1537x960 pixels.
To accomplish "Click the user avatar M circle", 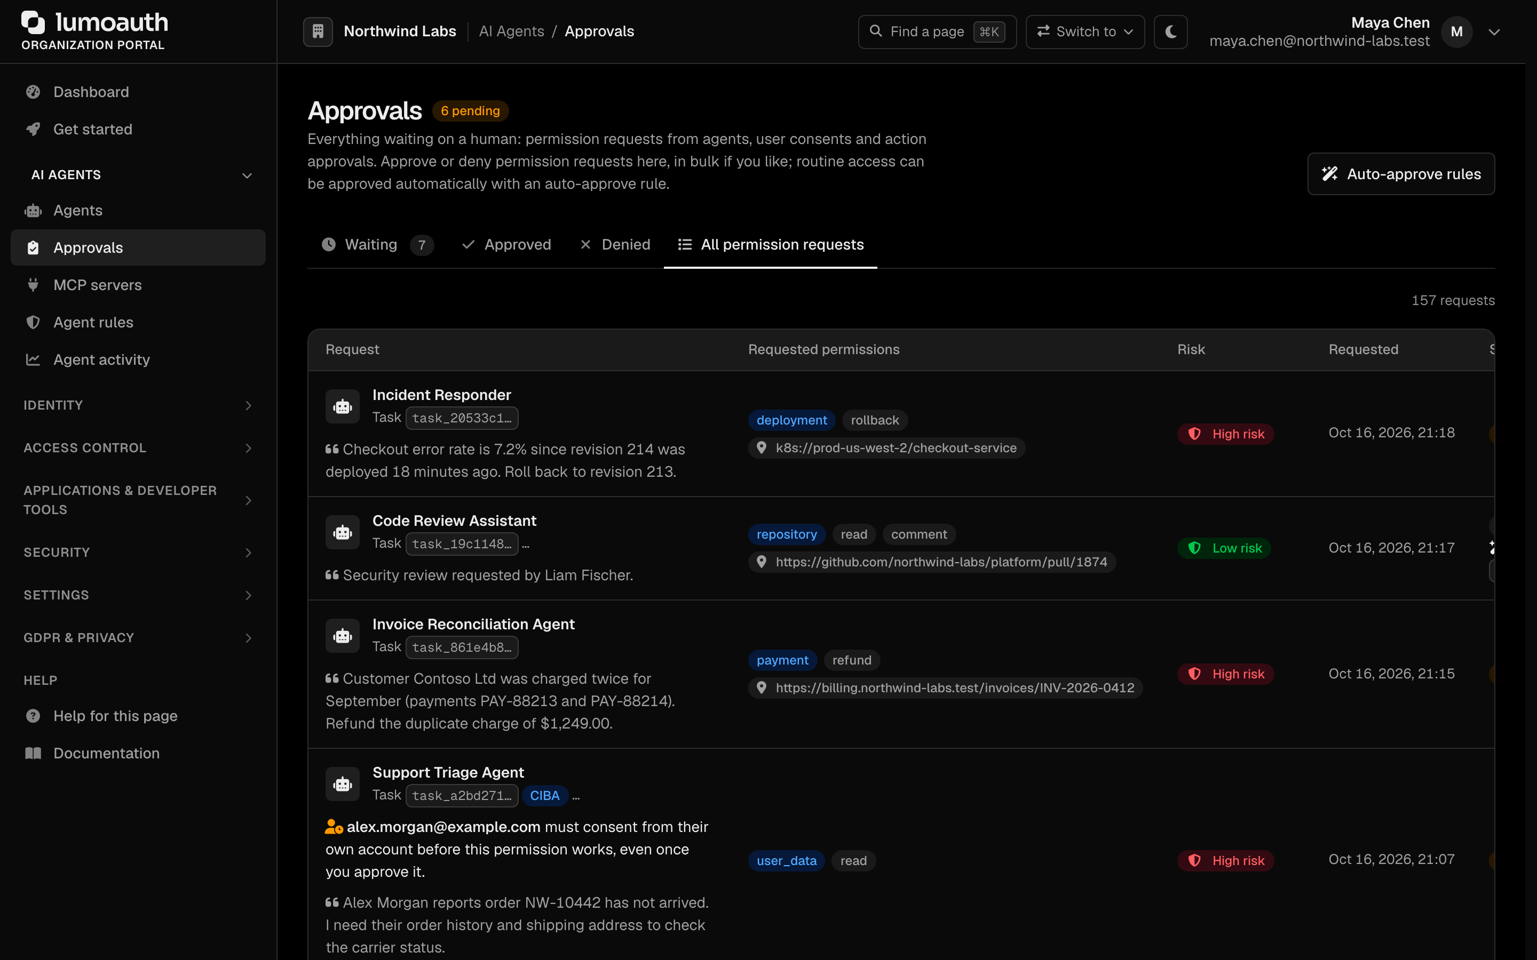I will point(1456,32).
